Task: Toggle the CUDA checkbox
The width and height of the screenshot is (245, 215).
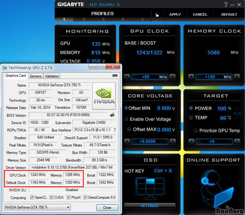Action: [51, 197]
